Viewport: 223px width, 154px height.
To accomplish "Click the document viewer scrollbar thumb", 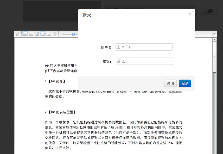I will point(214,57).
